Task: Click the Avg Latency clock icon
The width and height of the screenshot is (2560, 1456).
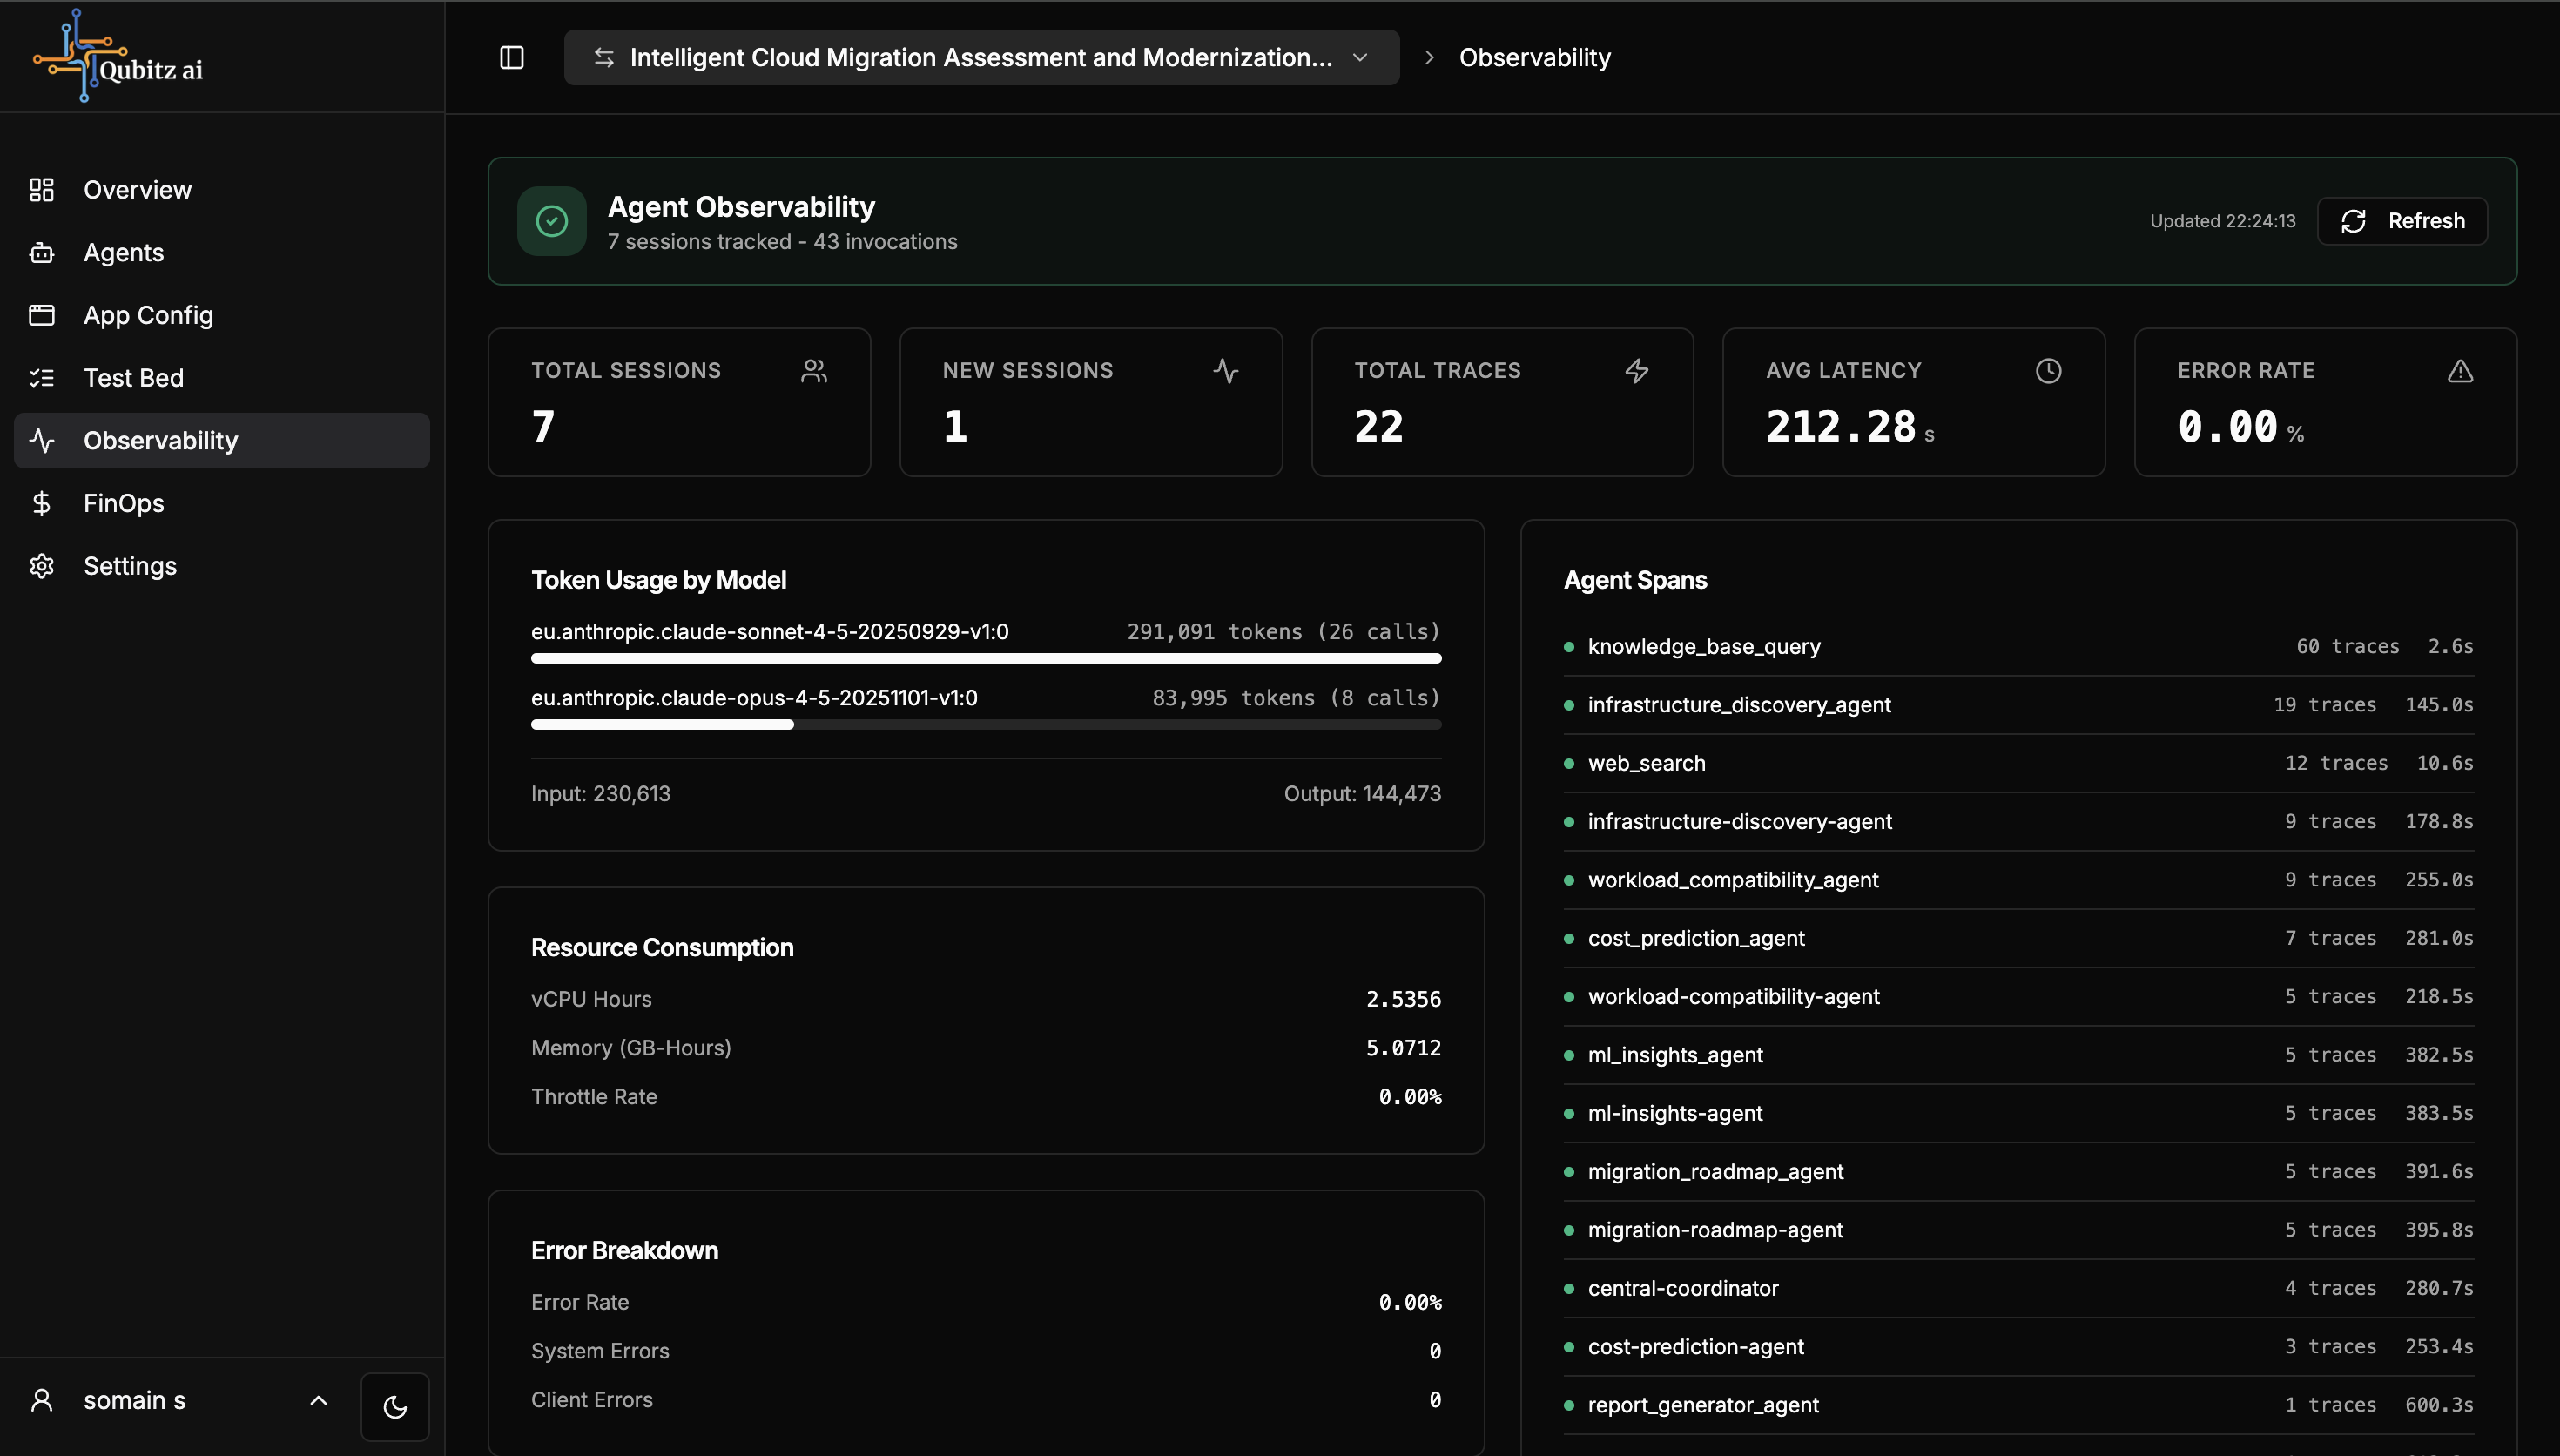Action: 2048,371
